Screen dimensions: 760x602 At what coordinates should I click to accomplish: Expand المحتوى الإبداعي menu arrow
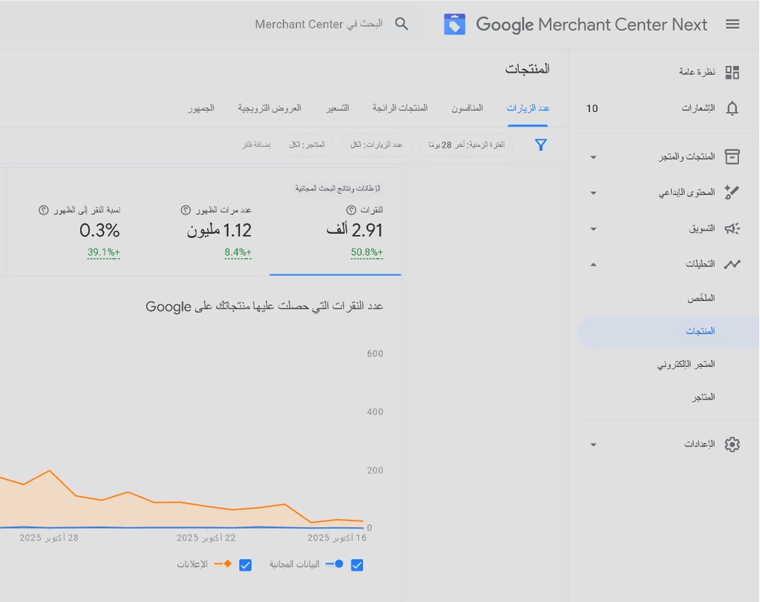point(593,193)
